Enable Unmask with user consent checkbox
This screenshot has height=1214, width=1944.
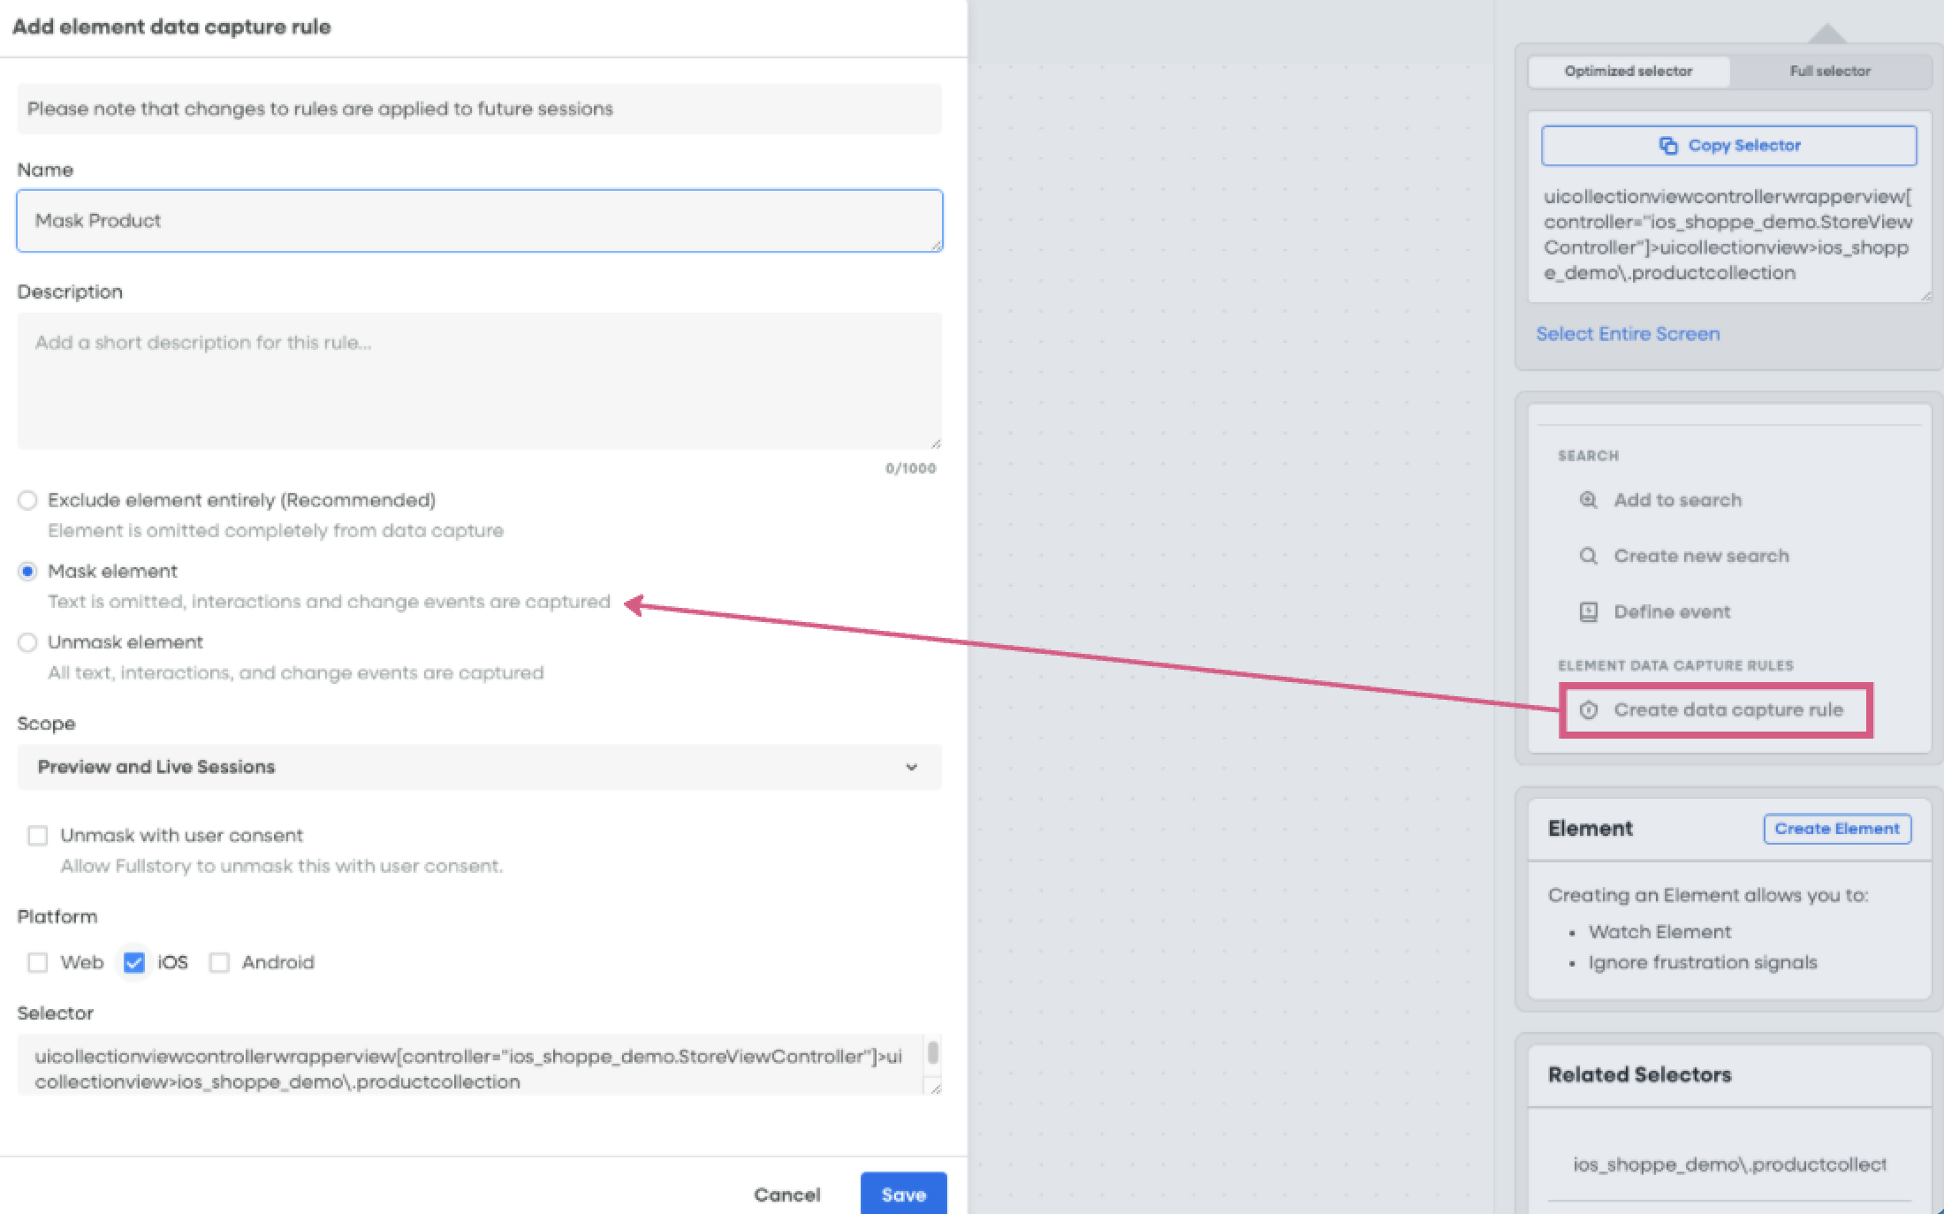(x=37, y=836)
